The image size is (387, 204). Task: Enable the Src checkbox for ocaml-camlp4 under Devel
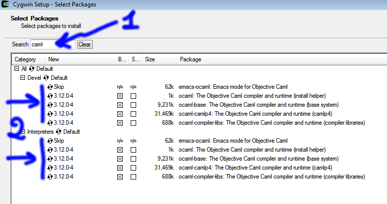(x=133, y=114)
